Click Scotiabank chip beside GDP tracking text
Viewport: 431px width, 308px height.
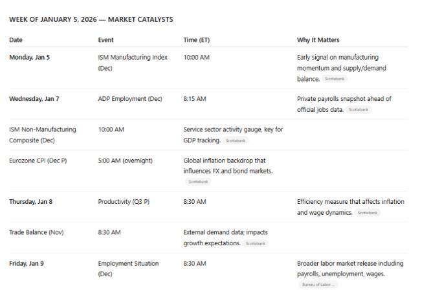(236, 140)
